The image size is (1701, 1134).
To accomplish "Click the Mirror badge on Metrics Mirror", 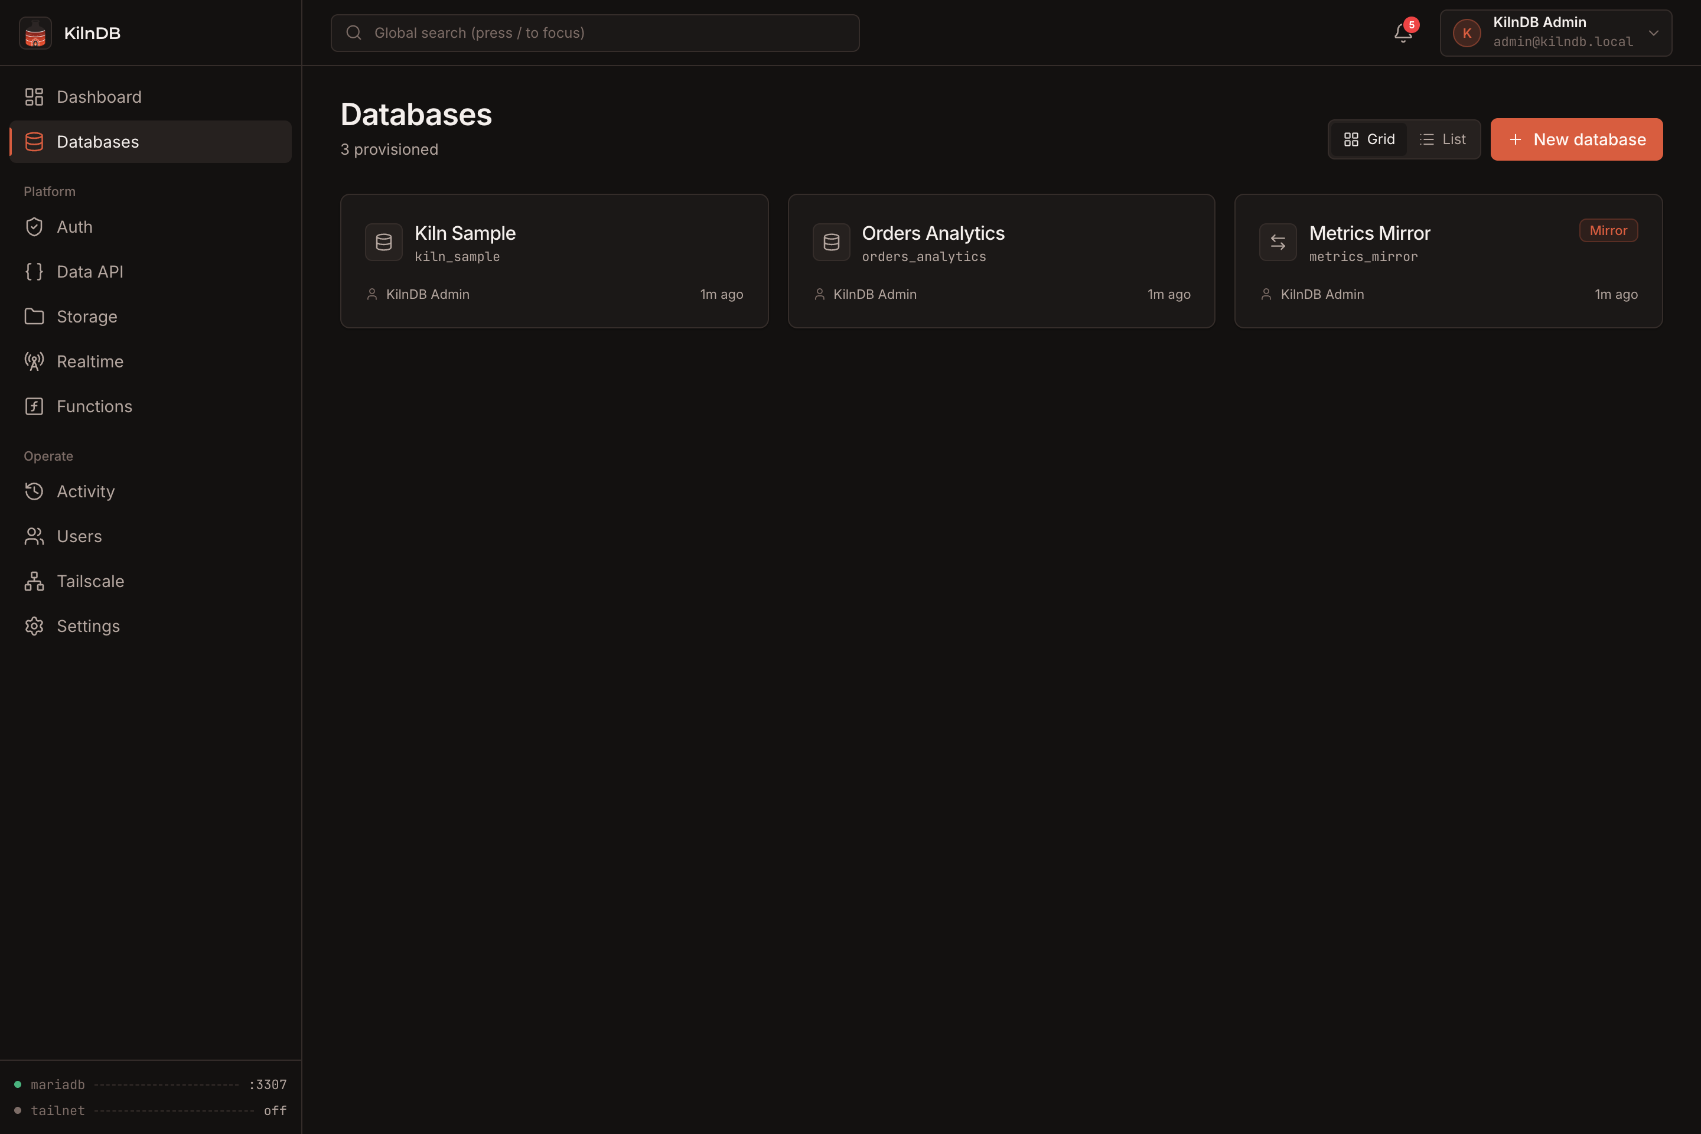I will 1608,231.
